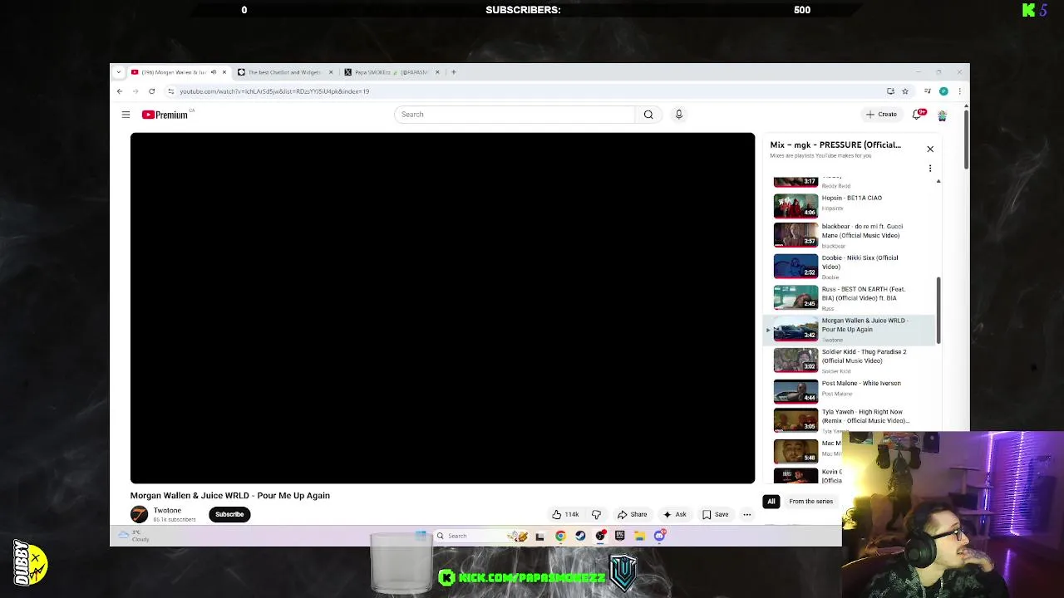The height and width of the screenshot is (598, 1064).
Task: Click the Ask button
Action: [x=675, y=514]
